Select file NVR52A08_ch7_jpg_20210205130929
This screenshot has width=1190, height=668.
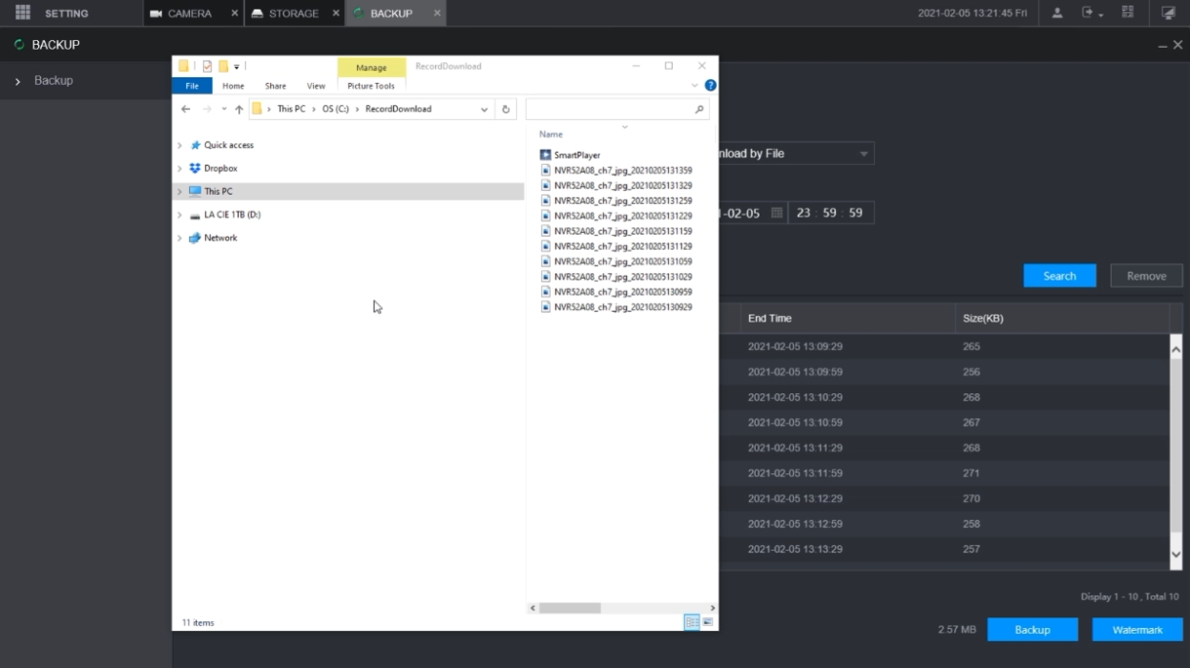pos(623,307)
